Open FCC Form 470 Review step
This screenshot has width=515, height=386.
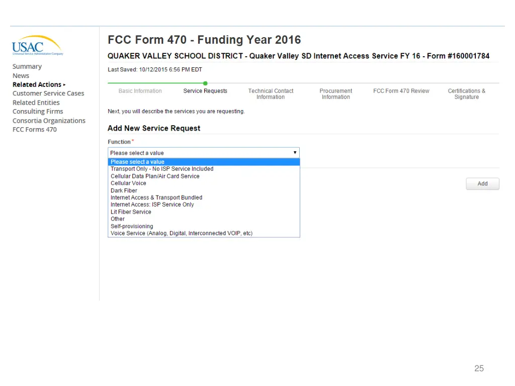tap(401, 91)
